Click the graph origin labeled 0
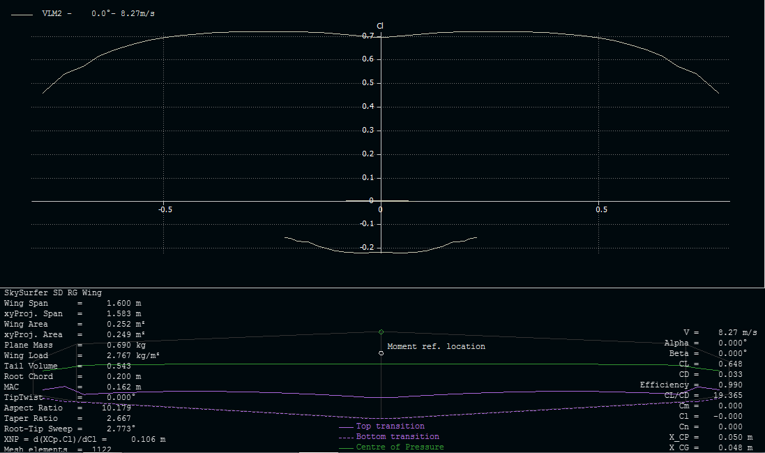 (381, 209)
